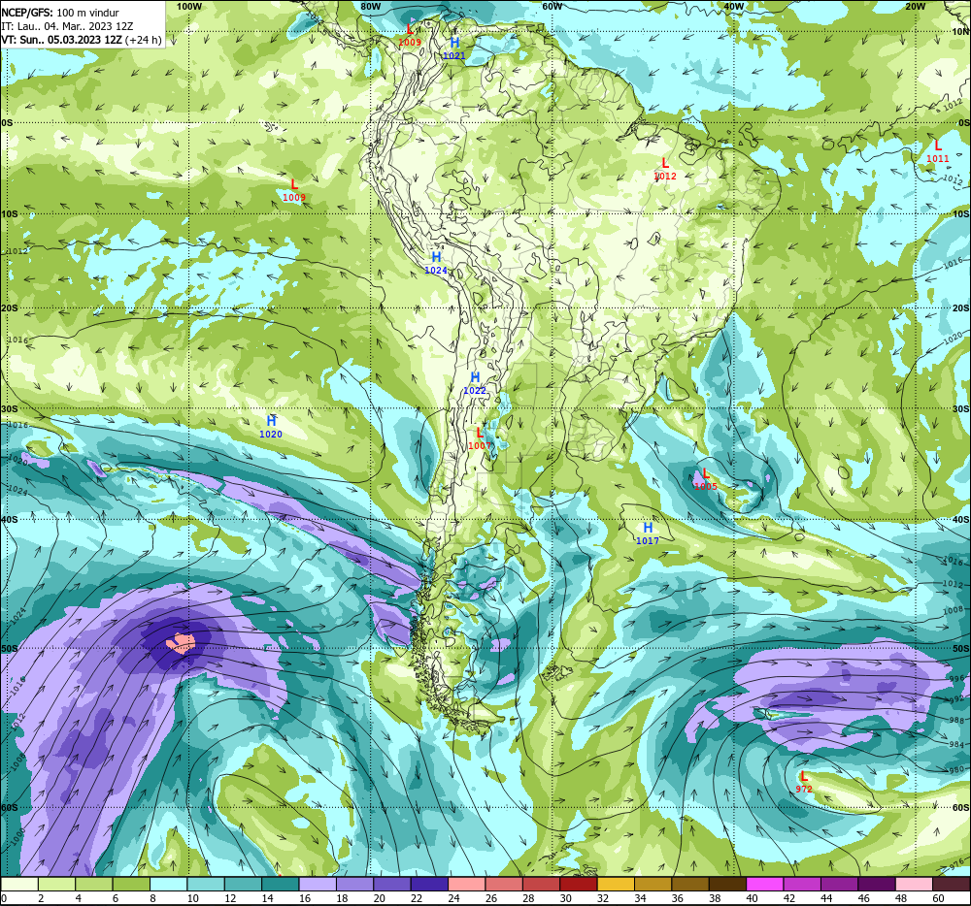Click the legend value '40'
The height and width of the screenshot is (906, 971).
(x=752, y=898)
